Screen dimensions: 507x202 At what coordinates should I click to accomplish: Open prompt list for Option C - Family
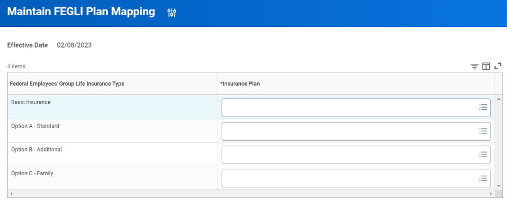[483, 178]
